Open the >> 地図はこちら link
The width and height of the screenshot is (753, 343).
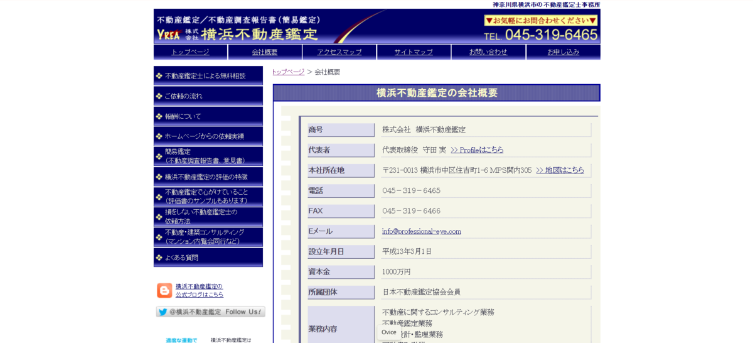(560, 170)
